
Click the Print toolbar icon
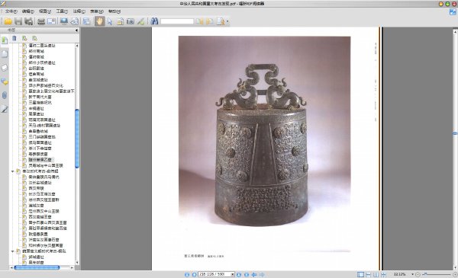41,21
